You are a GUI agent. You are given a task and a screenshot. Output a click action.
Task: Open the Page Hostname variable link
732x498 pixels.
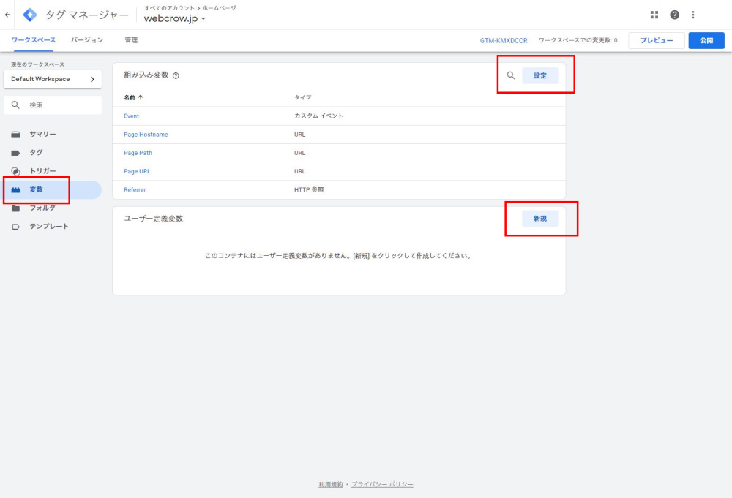click(146, 135)
